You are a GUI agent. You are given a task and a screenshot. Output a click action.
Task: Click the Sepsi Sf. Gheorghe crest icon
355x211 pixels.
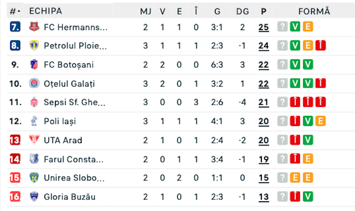34,102
